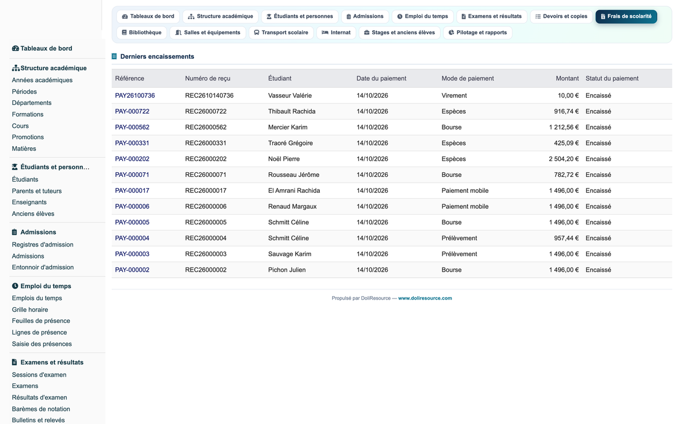Image resolution: width=685 pixels, height=424 pixels.
Task: Click the sidebar Tableaux de bord gauge icon
Action: pos(15,49)
